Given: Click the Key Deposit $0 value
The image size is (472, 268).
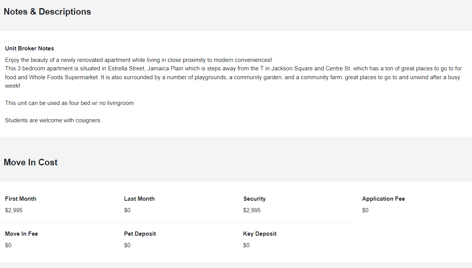Looking at the screenshot, I should pyautogui.click(x=247, y=245).
